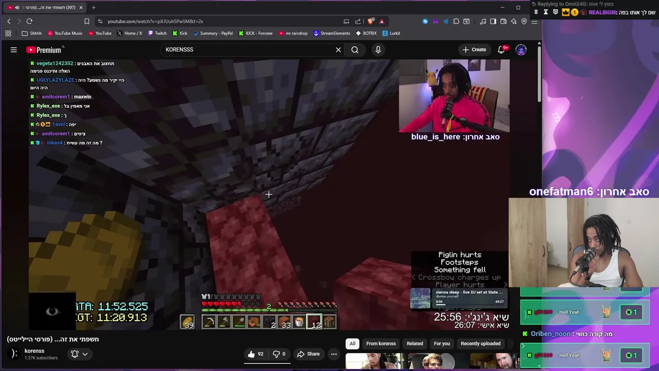Open the more actions three-dot menu
Screen dimensions: 659x371
(x=334, y=354)
